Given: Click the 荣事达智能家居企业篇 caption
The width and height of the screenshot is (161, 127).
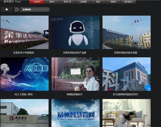Looking at the screenshot, I should tap(126, 53).
